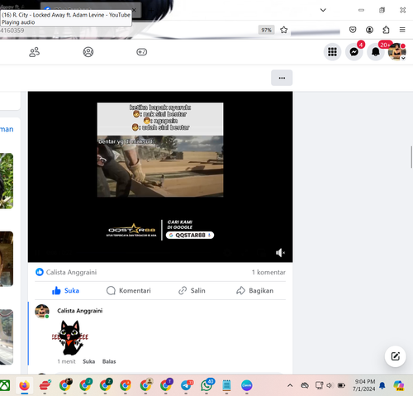Viewport: 413px width, 396px height.
Task: Open Facebook notifications bell
Action: tap(376, 52)
